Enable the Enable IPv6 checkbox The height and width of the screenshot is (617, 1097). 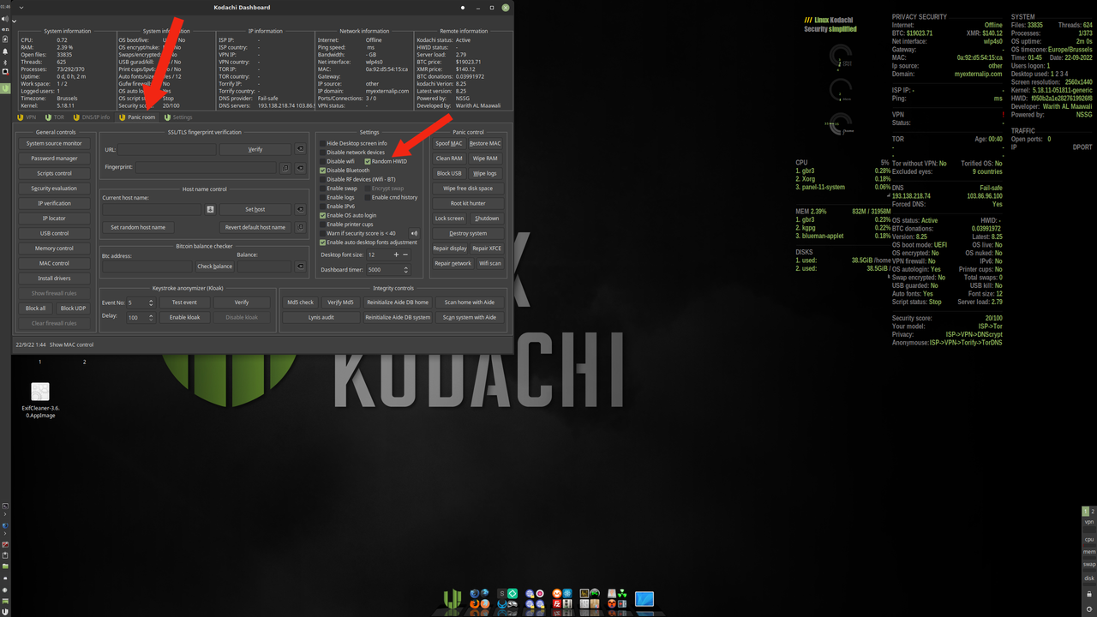[322, 207]
